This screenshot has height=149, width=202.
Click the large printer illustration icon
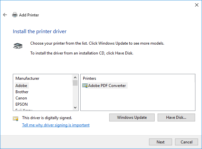click(x=18, y=46)
